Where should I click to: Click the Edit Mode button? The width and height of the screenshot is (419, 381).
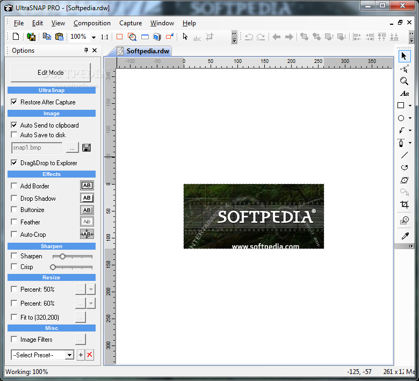tap(50, 73)
